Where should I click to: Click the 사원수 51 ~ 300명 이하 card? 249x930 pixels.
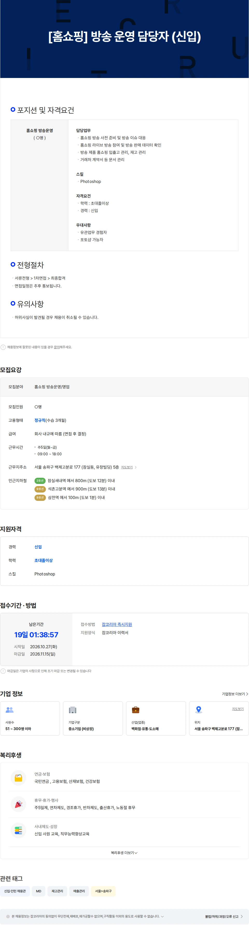(30, 718)
